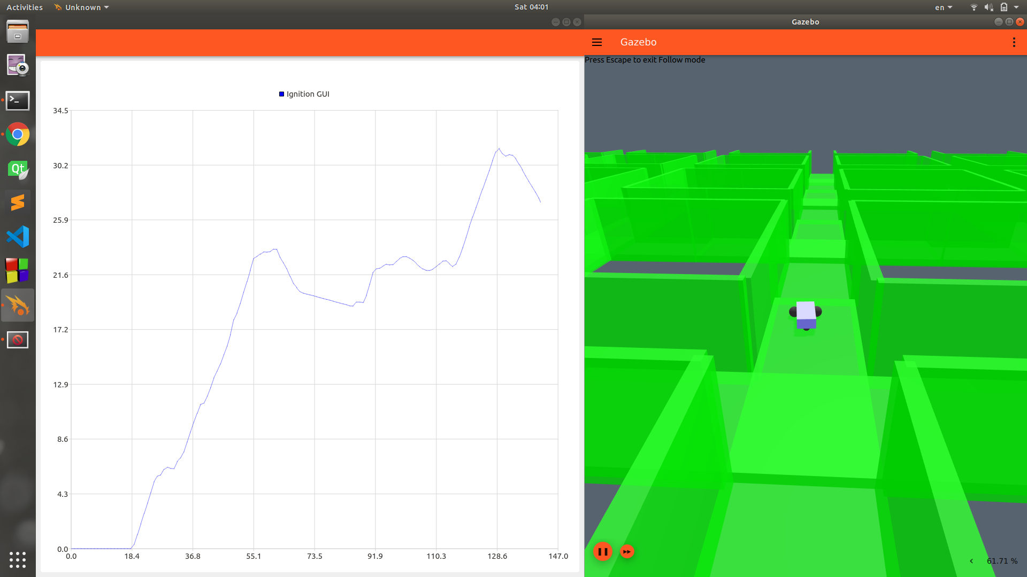This screenshot has height=577, width=1027.
Task: Open Visual Studio Code from the dock
Action: tap(18, 237)
